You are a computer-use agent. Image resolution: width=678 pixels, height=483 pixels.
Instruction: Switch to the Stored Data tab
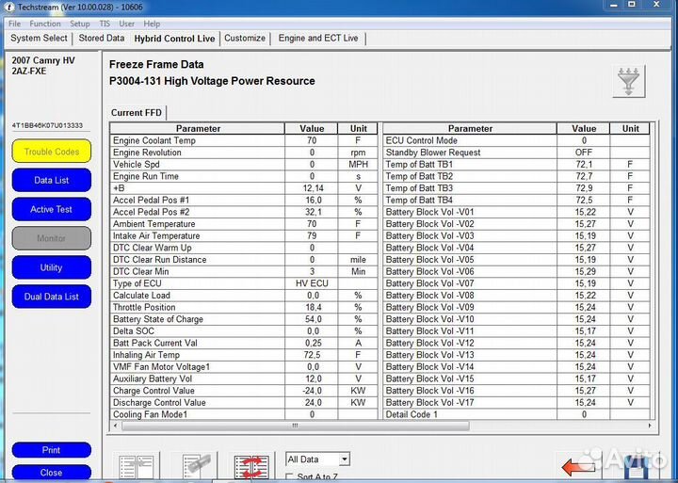(x=101, y=39)
